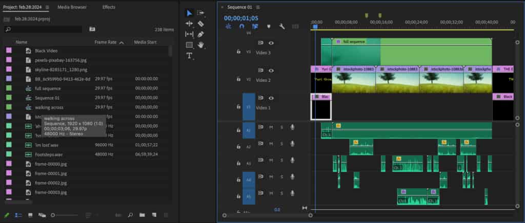Screen dimensions: 525x223
Task: Enable voice-over record on audio track A1
Action: point(292,127)
